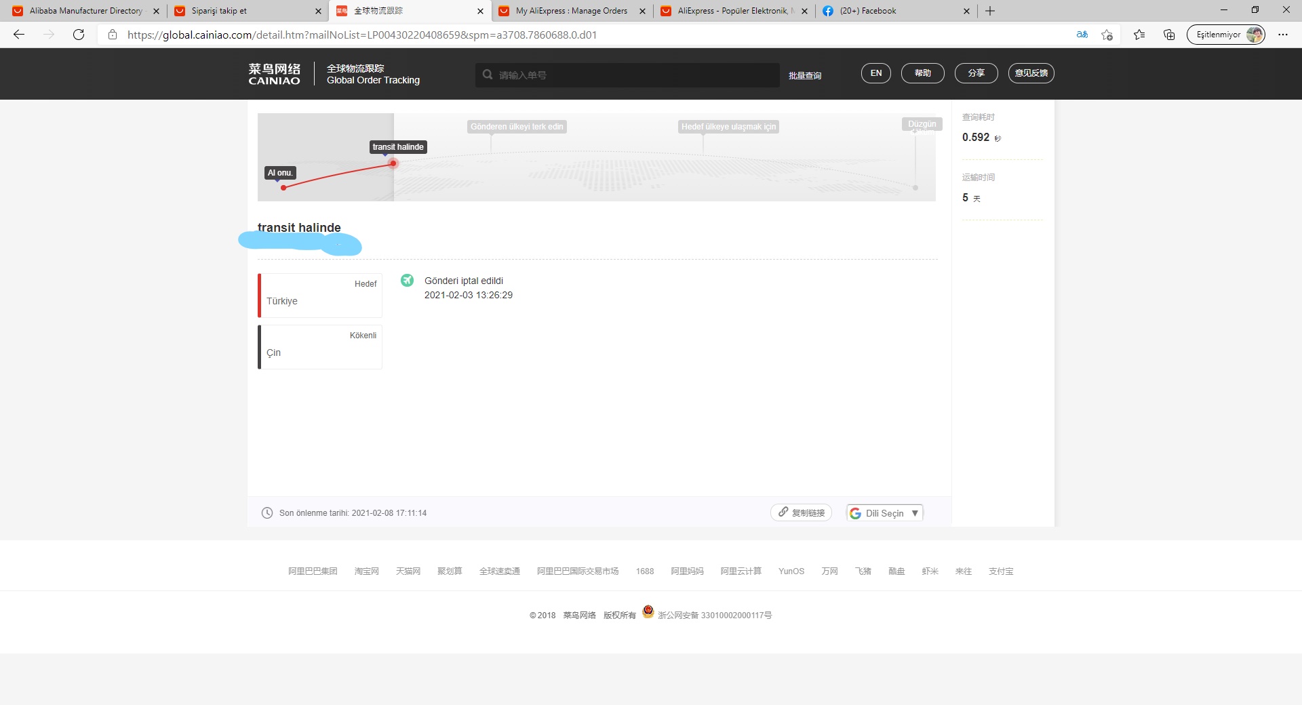Switch to the Alibaba Manufacturer Directory tab

click(x=85, y=11)
